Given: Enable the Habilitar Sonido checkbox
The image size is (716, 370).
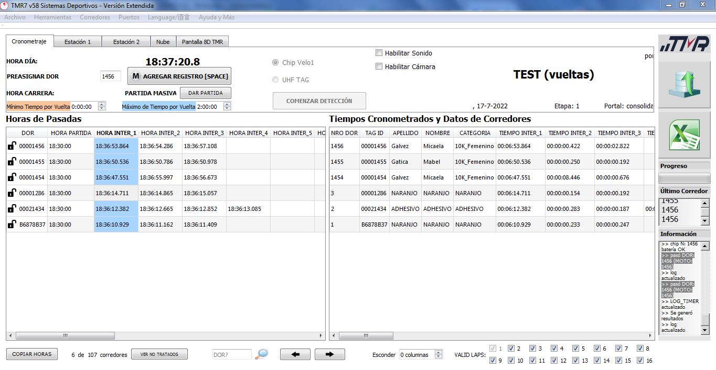Looking at the screenshot, I should 379,53.
